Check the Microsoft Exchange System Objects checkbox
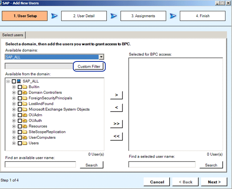The image size is (232, 189). pos(20,109)
